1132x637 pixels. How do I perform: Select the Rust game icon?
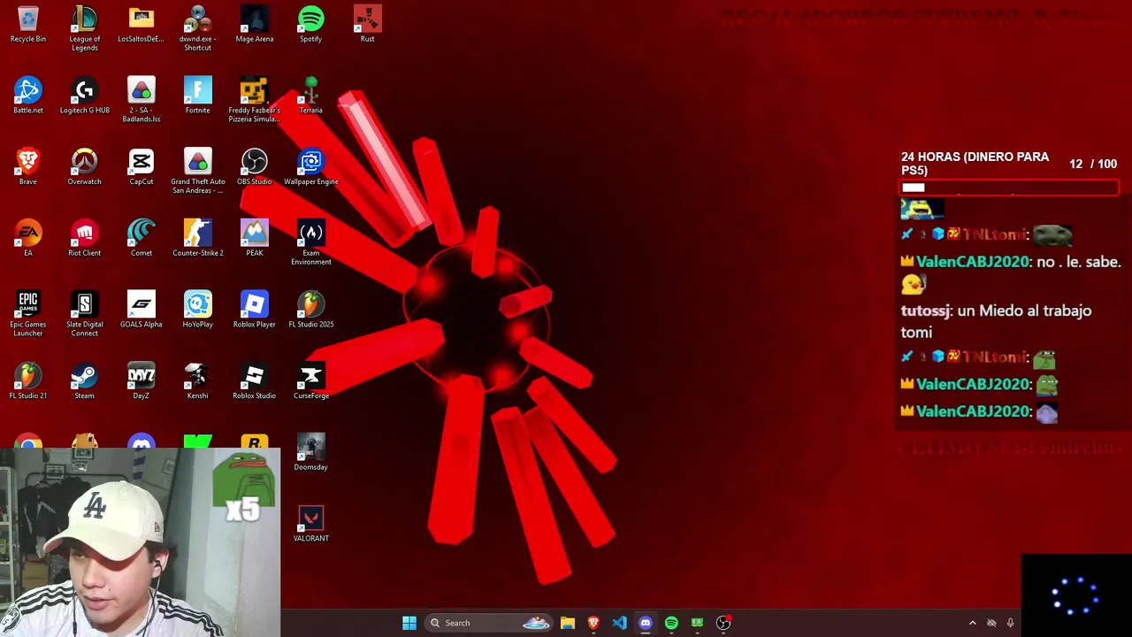point(368,25)
